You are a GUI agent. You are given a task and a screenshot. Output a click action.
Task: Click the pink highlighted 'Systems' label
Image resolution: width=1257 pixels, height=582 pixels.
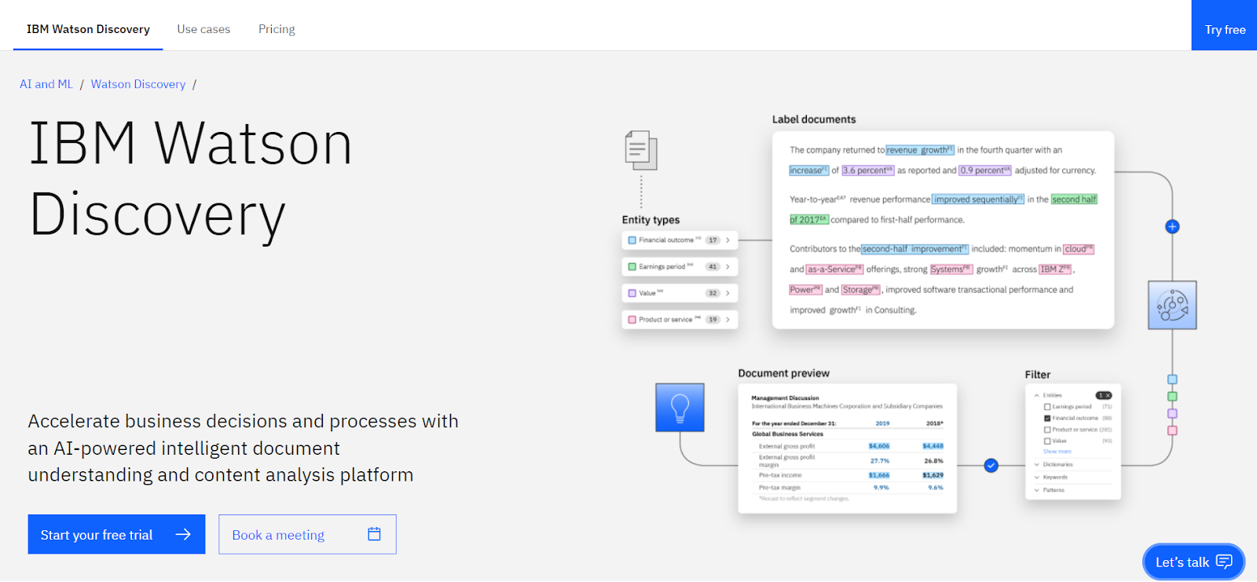(951, 269)
